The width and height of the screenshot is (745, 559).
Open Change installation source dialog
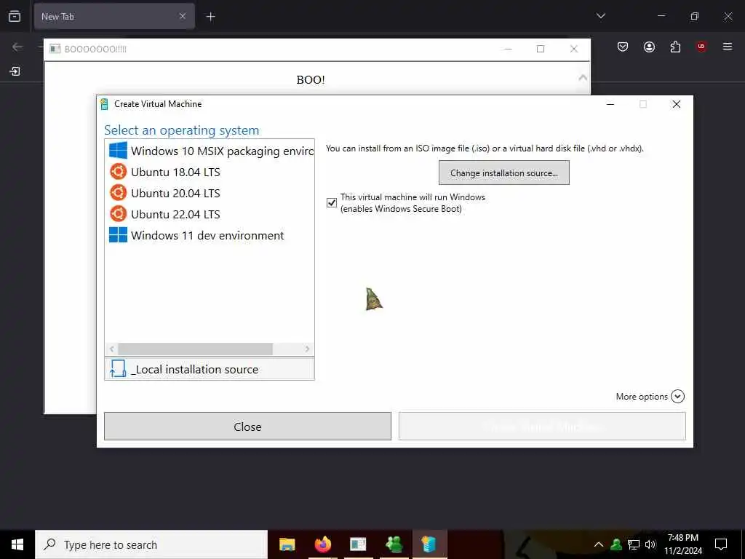pyautogui.click(x=503, y=173)
